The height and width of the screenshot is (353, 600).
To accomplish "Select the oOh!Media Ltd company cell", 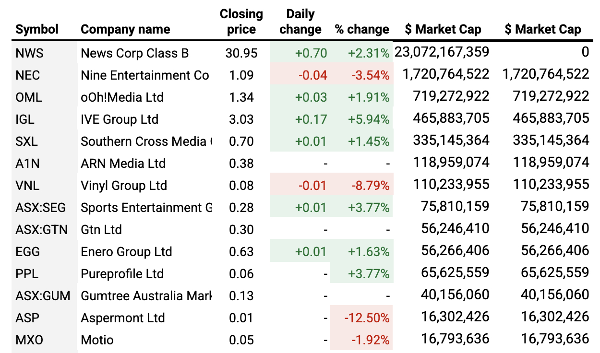I will pyautogui.click(x=122, y=97).
